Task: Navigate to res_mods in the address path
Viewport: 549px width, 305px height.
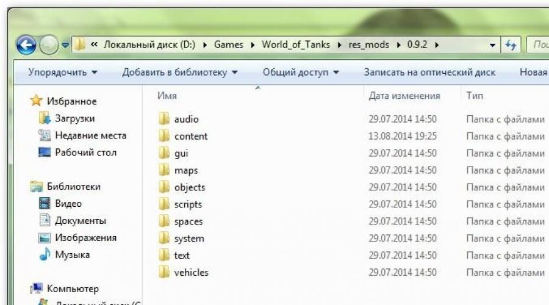Action: (368, 45)
